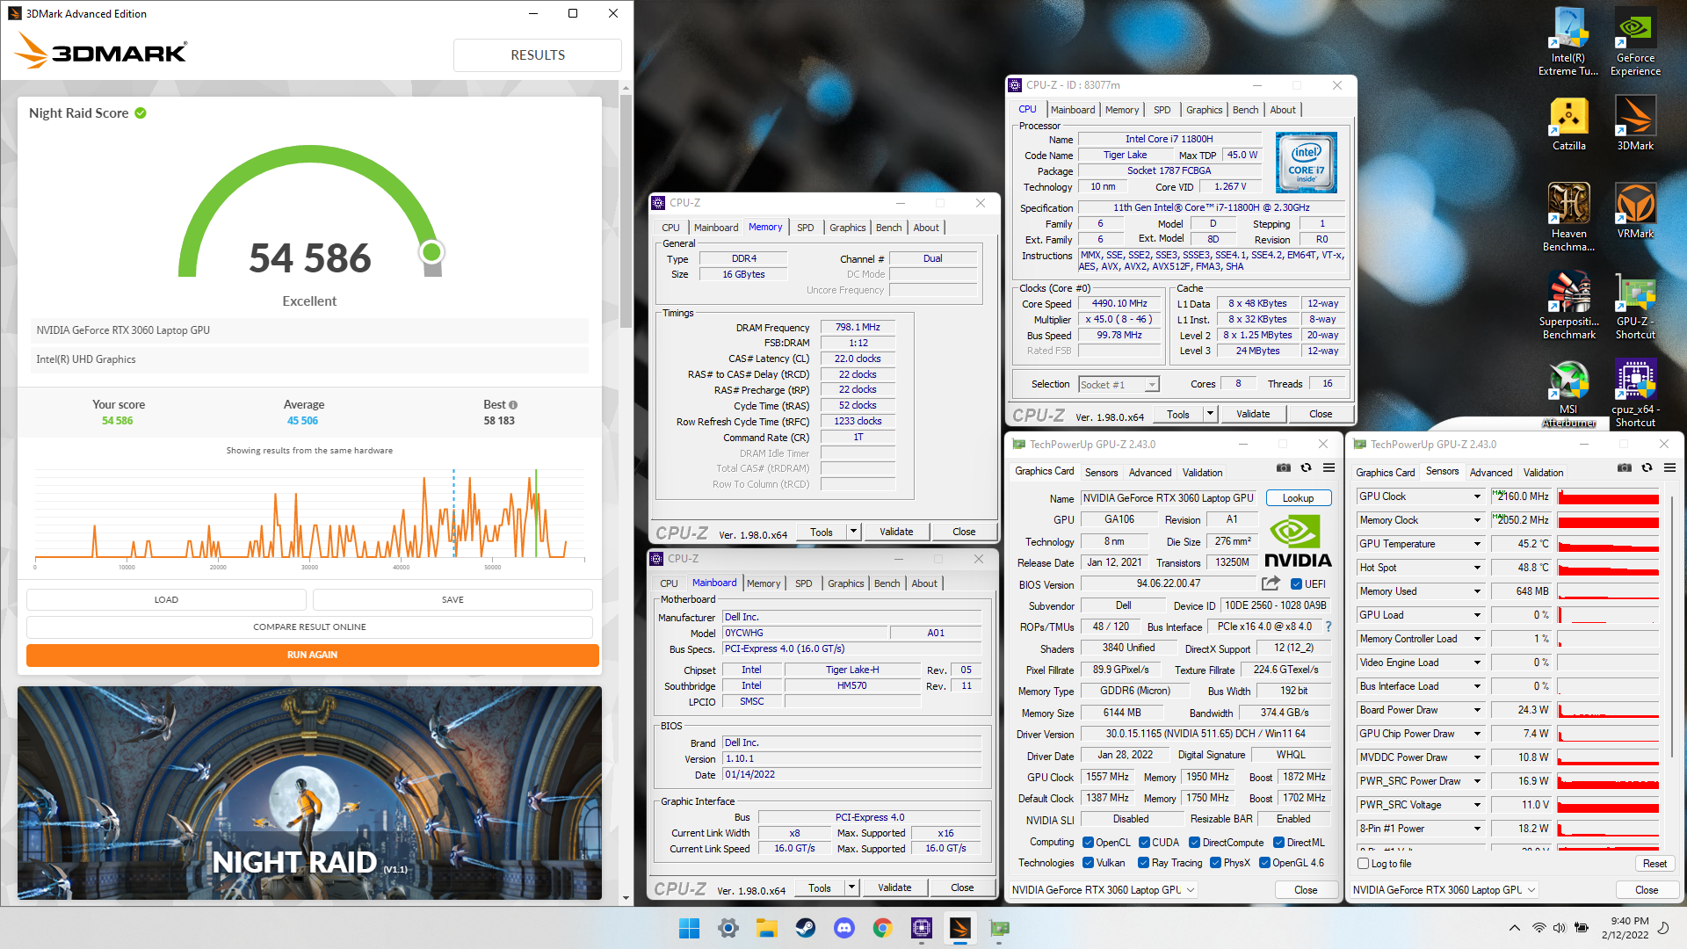Viewport: 1687px width, 949px height.
Task: Toggle UEFI checkbox in GPU-Z
Action: click(1296, 584)
